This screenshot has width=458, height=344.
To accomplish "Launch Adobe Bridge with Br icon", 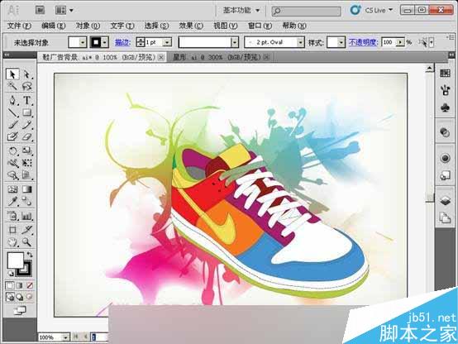I will [40, 10].
